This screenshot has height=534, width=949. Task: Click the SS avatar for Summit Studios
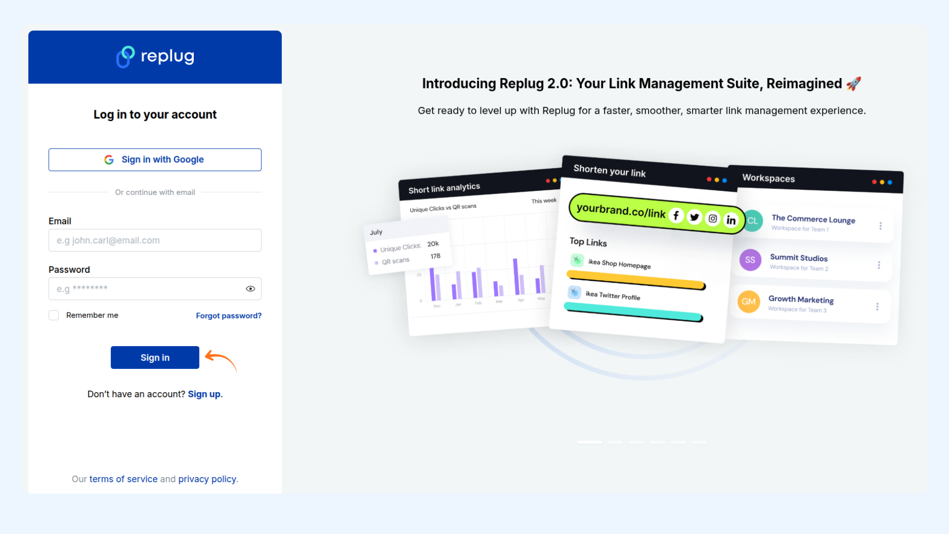[x=750, y=260]
